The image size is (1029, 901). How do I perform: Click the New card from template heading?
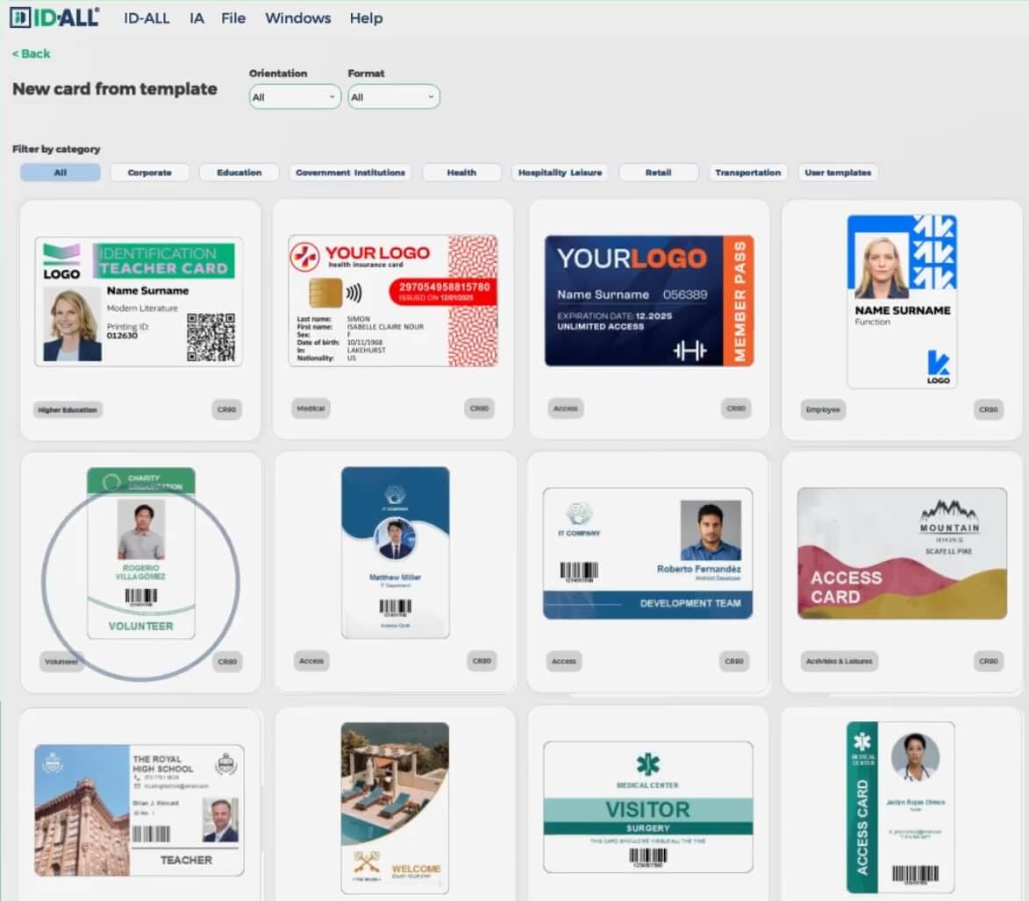coord(115,89)
